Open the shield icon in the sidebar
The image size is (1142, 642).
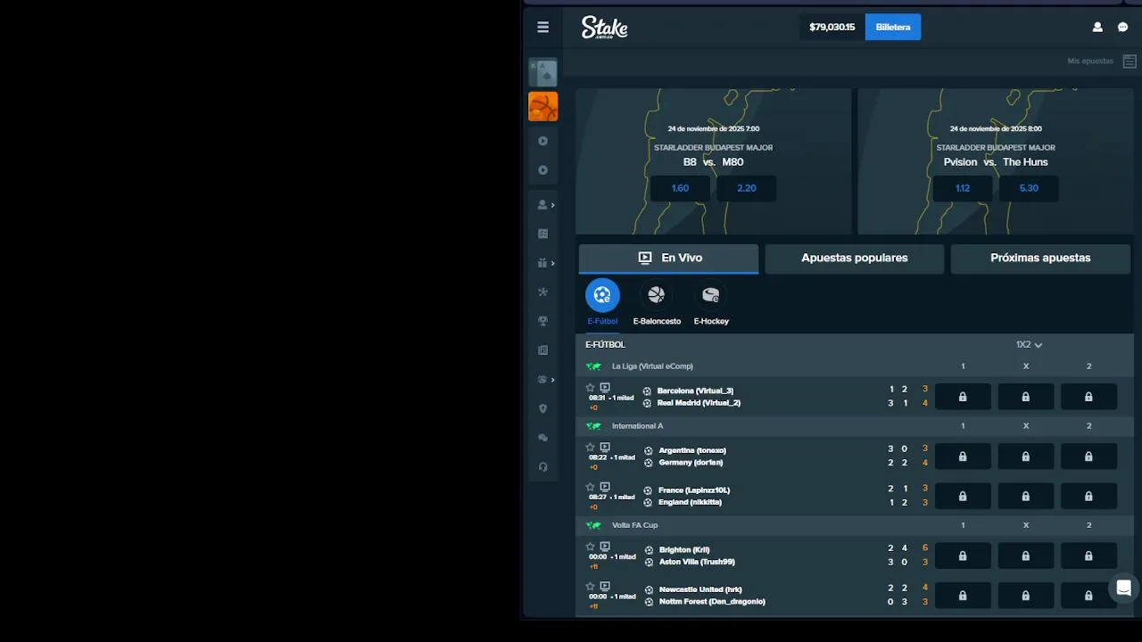542,409
